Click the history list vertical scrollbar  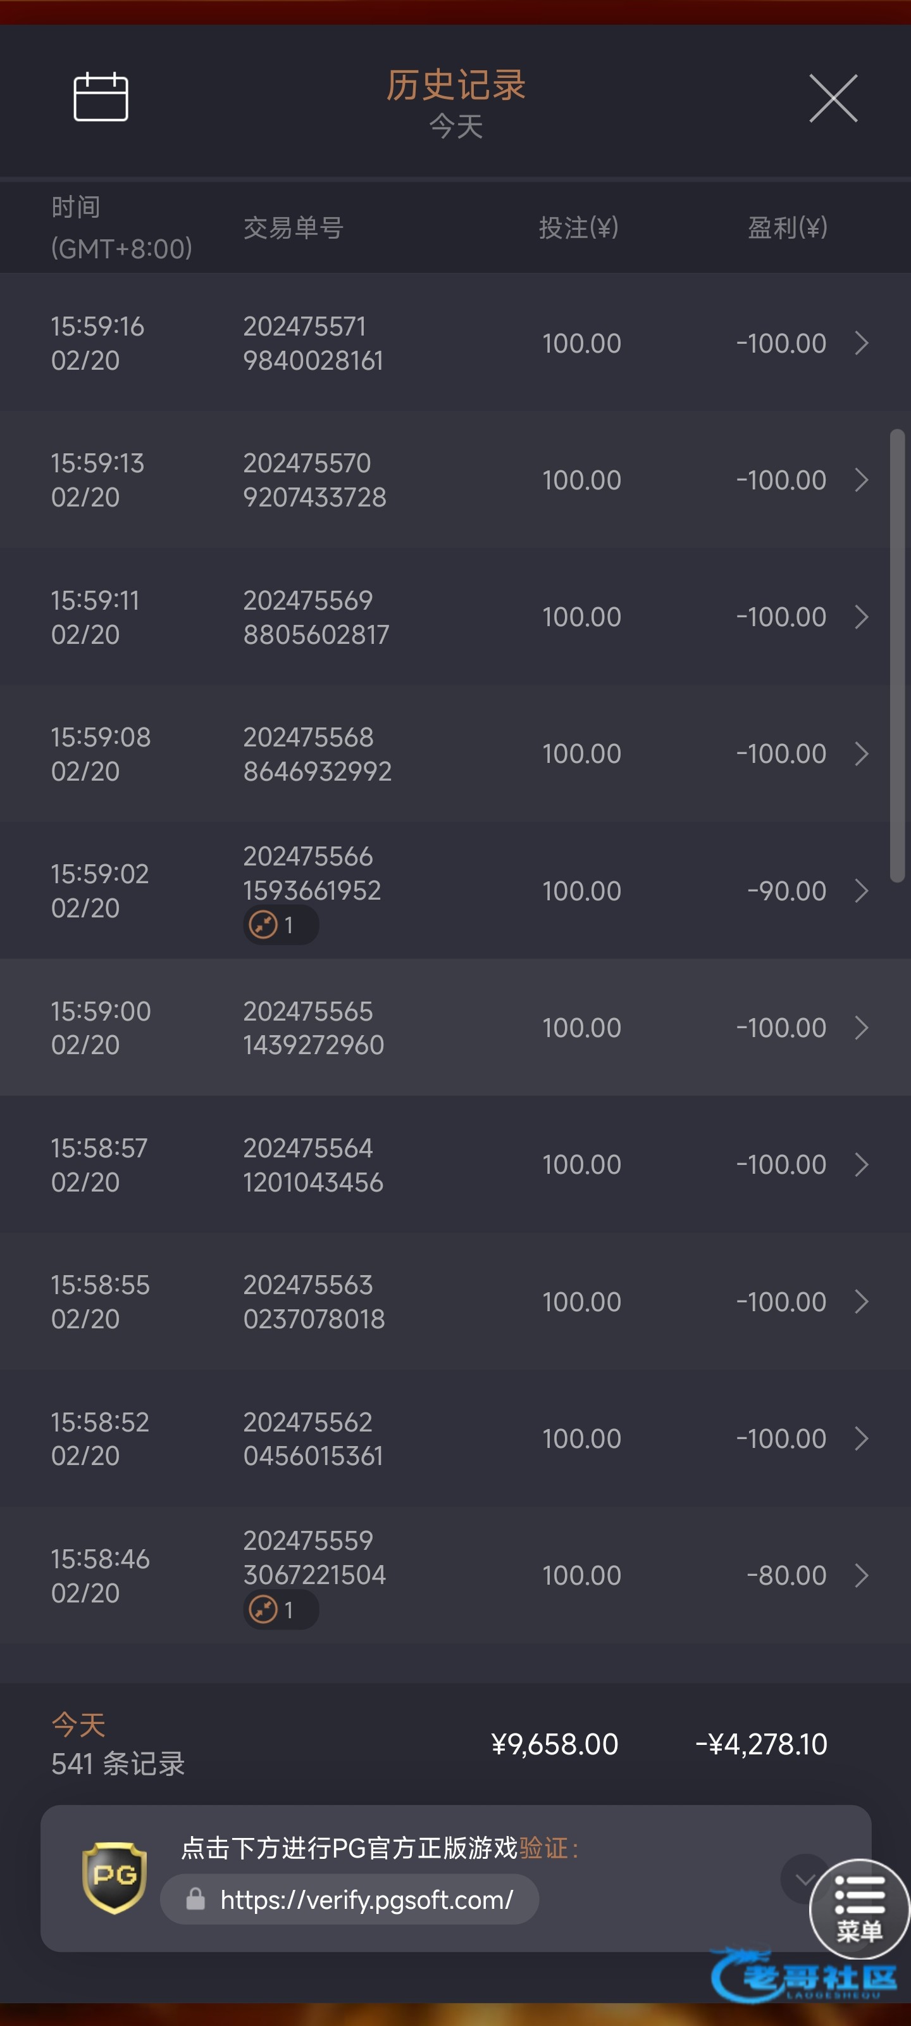tap(897, 656)
